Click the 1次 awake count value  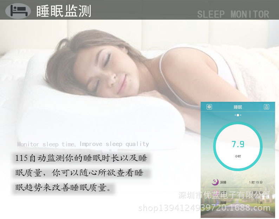pos(260,203)
